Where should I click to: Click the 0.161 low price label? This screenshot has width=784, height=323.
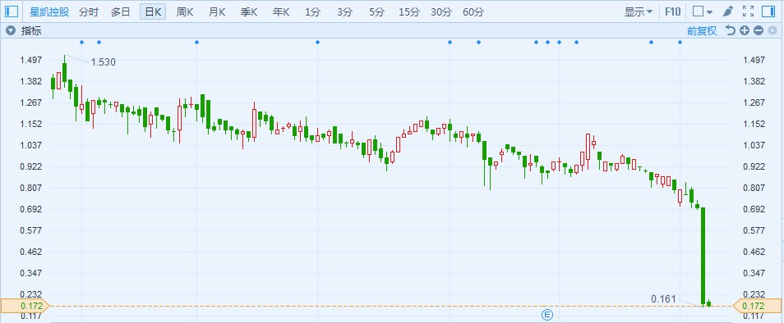tap(663, 299)
